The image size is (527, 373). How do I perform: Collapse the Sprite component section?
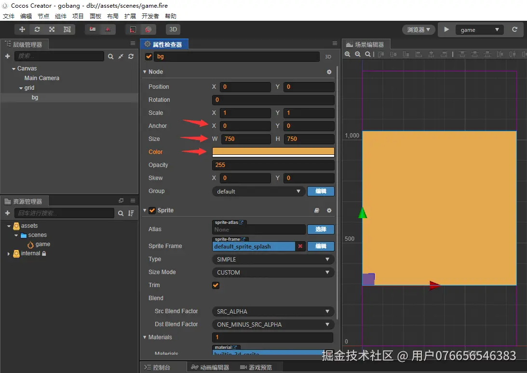click(x=145, y=210)
